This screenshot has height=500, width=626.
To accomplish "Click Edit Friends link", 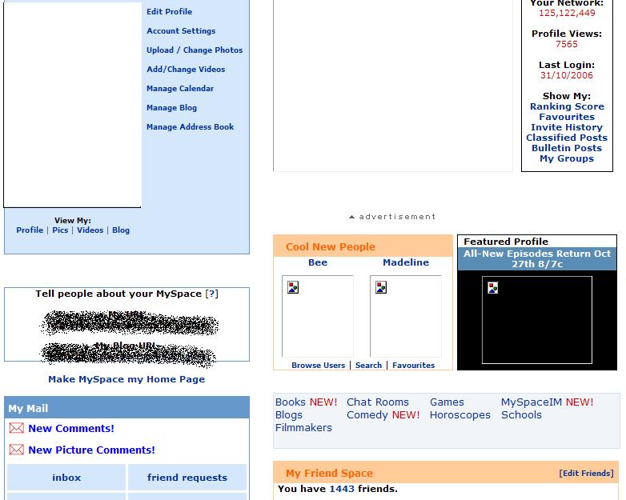I will [x=587, y=474].
